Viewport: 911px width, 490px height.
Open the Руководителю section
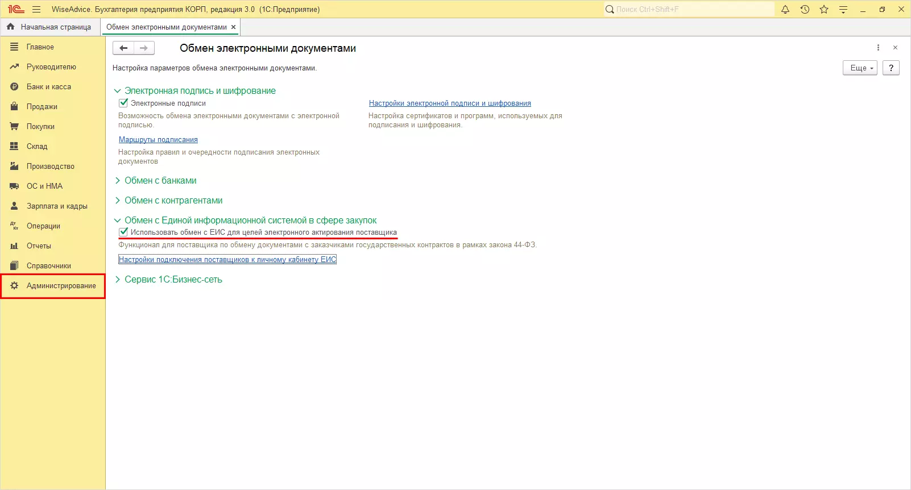[52, 67]
